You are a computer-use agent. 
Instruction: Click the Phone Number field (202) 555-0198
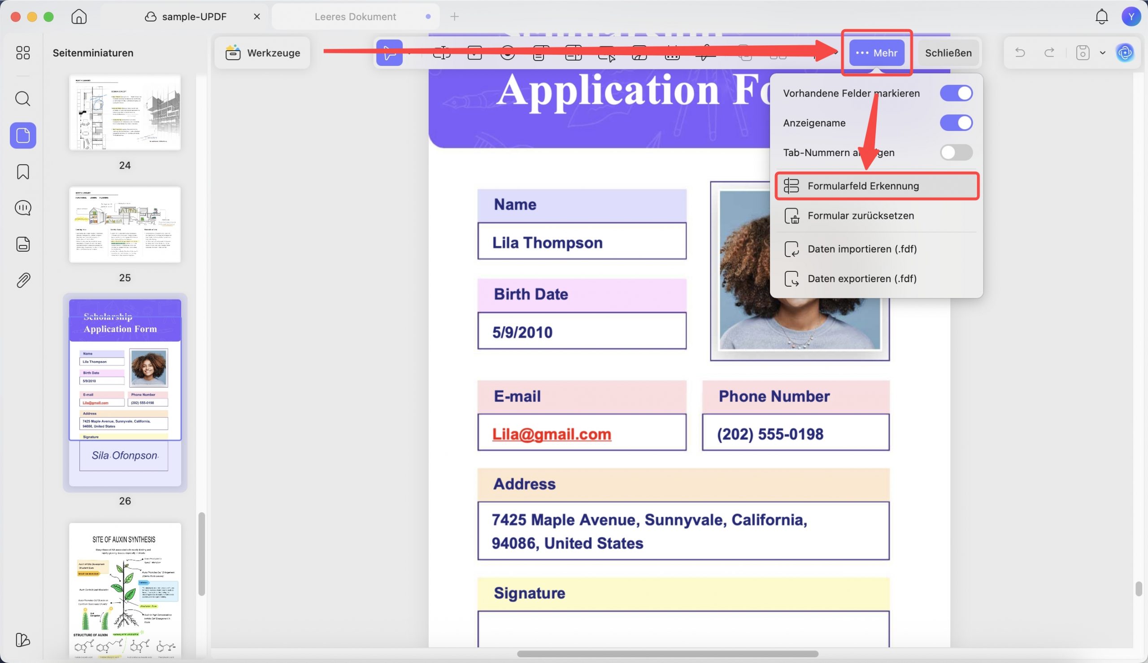(x=796, y=432)
